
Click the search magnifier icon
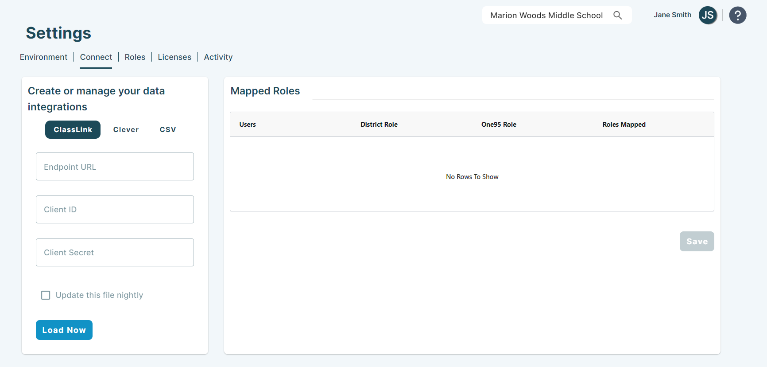pyautogui.click(x=617, y=16)
